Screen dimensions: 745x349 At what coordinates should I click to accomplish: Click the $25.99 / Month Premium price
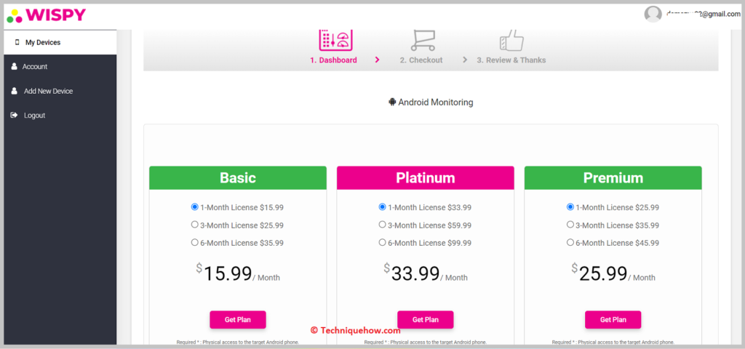coord(613,273)
